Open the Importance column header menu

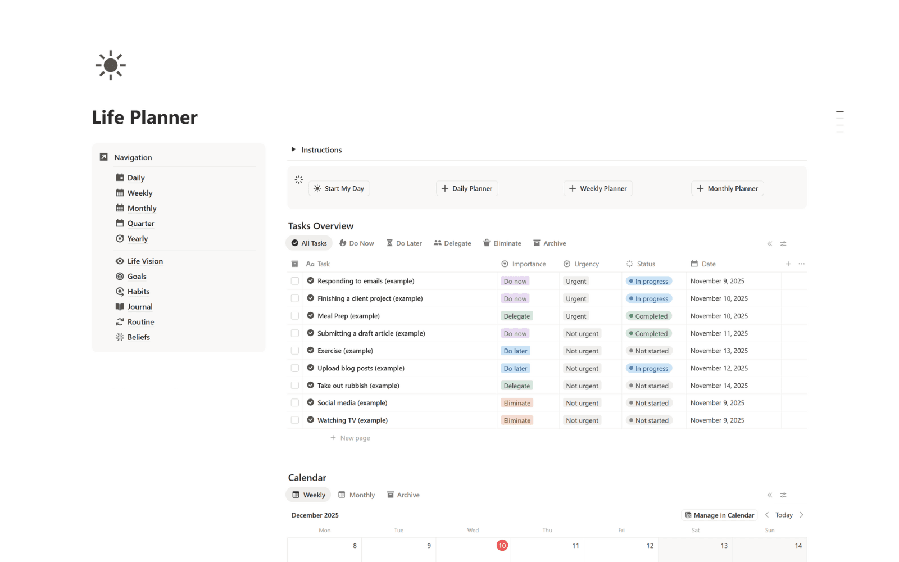pyautogui.click(x=529, y=264)
